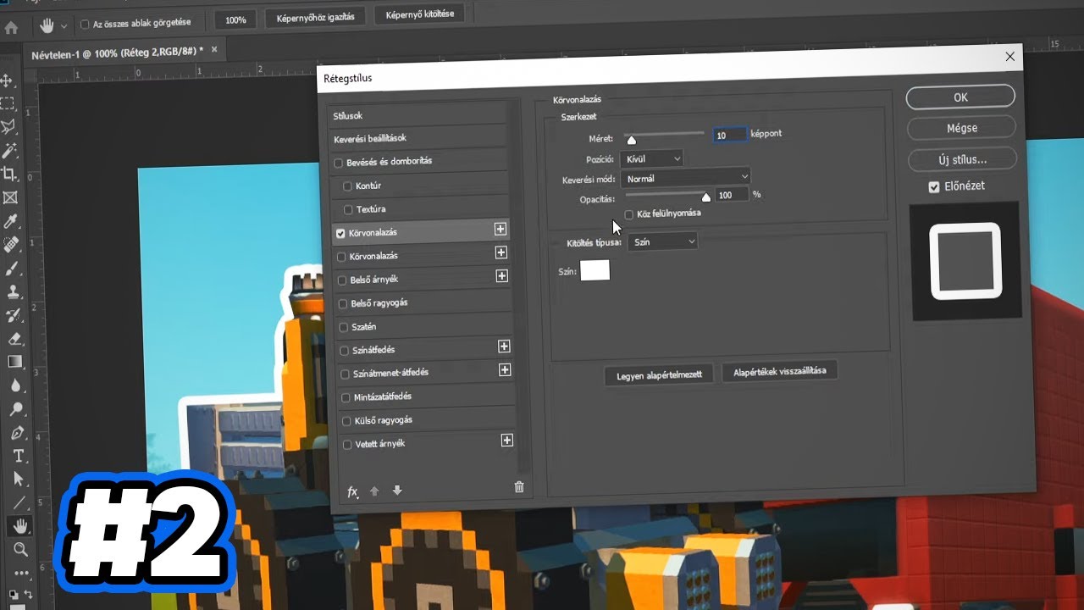Select the Clone Stamp tool
The width and height of the screenshot is (1084, 610).
[14, 292]
